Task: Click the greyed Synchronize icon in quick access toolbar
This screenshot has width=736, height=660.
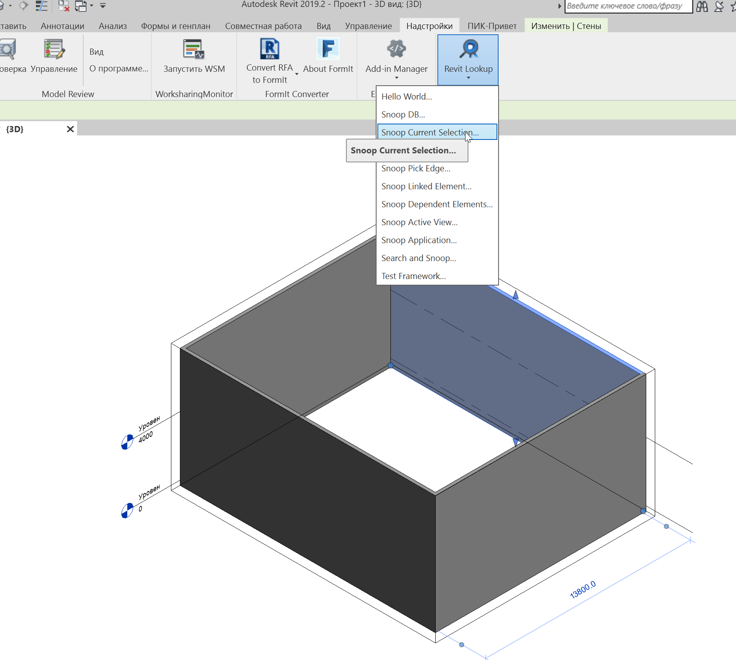Action: point(24,6)
